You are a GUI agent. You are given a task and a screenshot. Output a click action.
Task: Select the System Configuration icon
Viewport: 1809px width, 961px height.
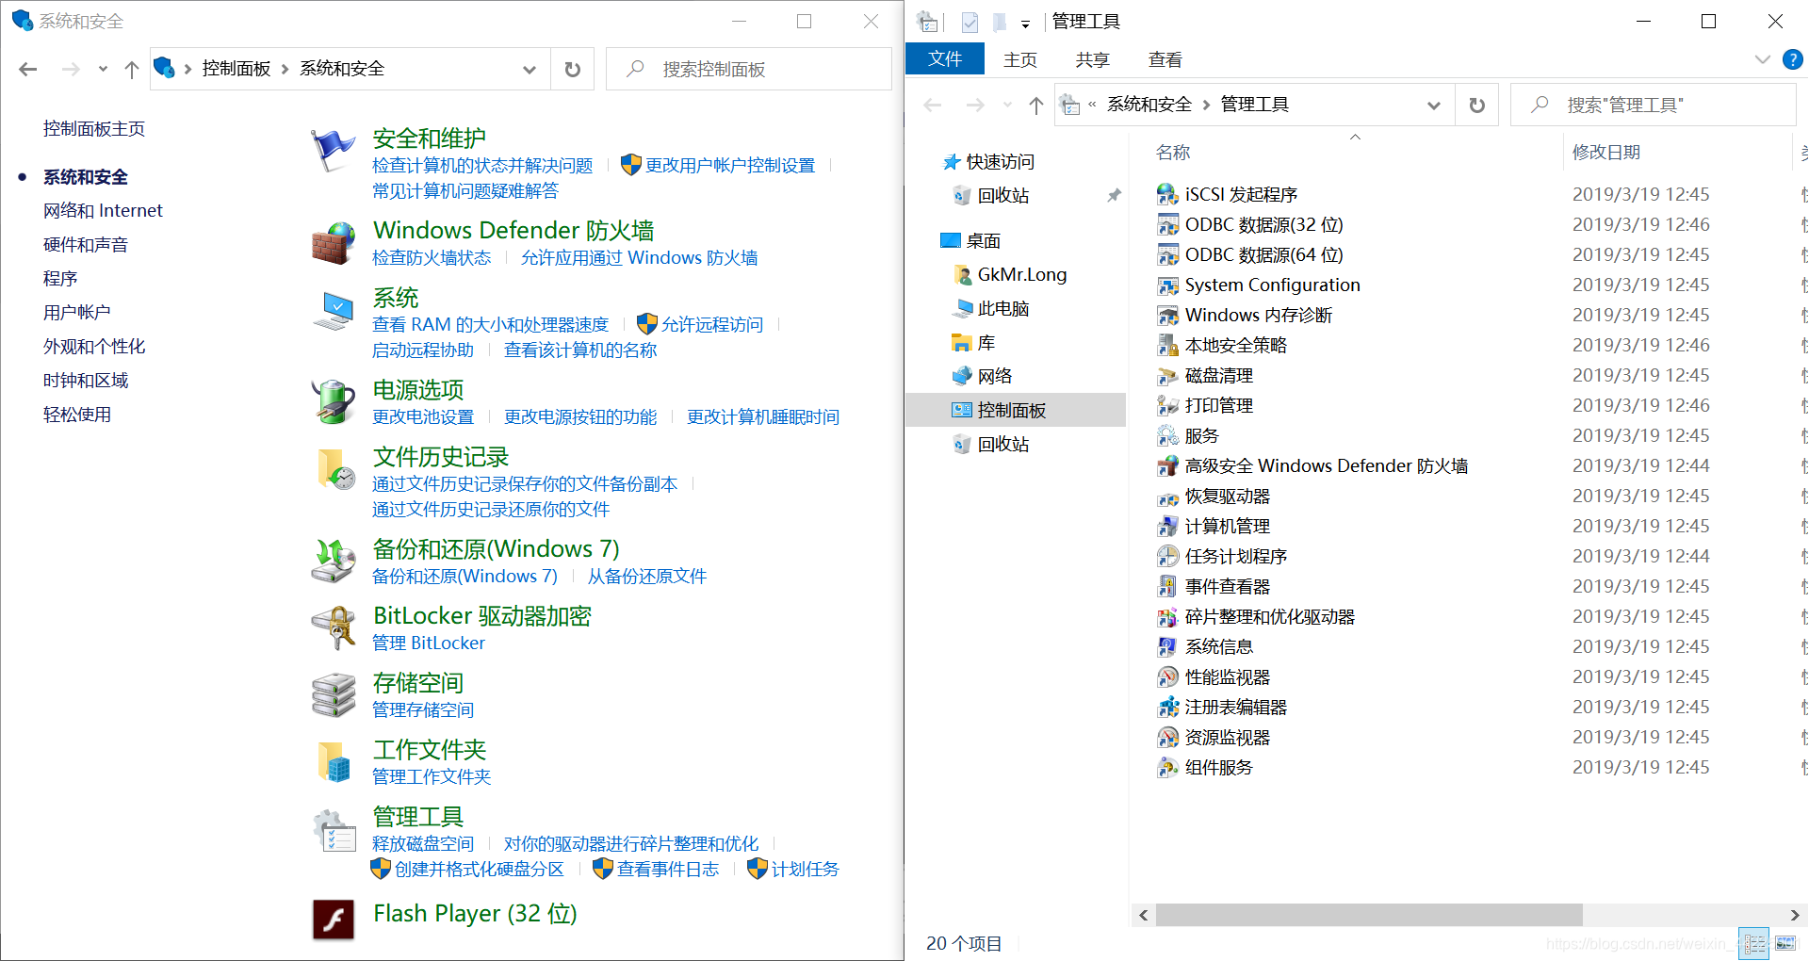(x=1167, y=285)
